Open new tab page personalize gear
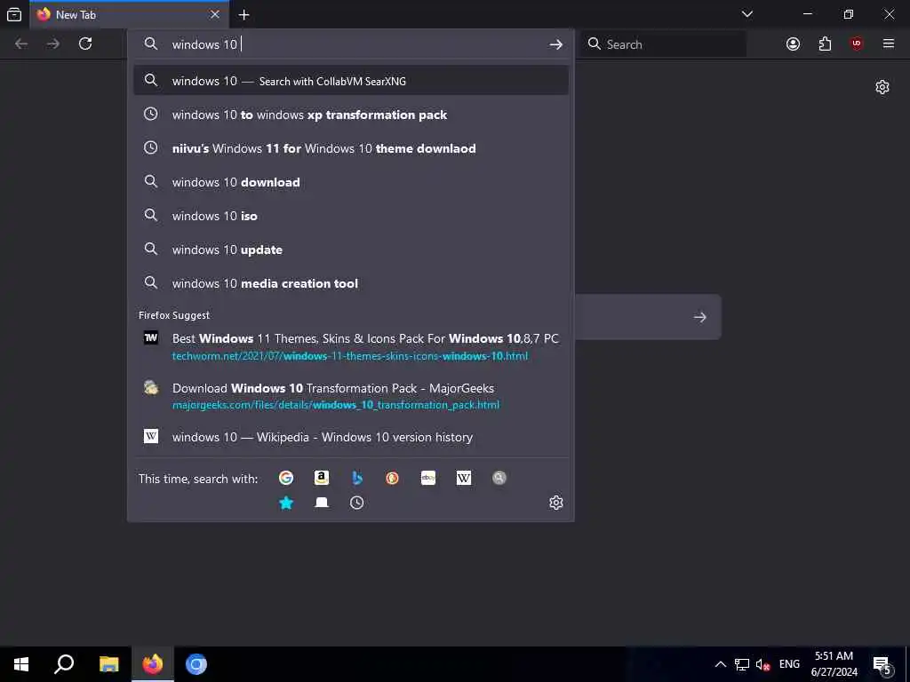Viewport: 910px width, 682px height. tap(882, 87)
